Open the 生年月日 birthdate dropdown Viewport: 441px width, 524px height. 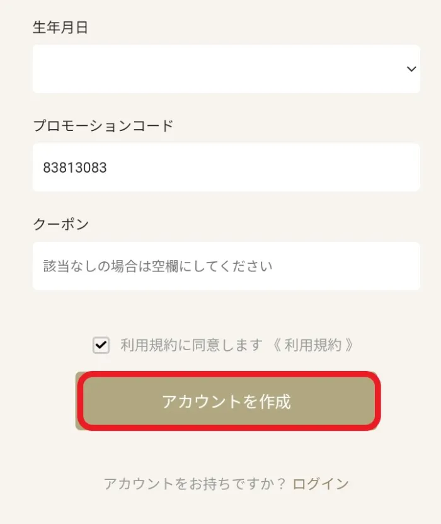[x=226, y=69]
